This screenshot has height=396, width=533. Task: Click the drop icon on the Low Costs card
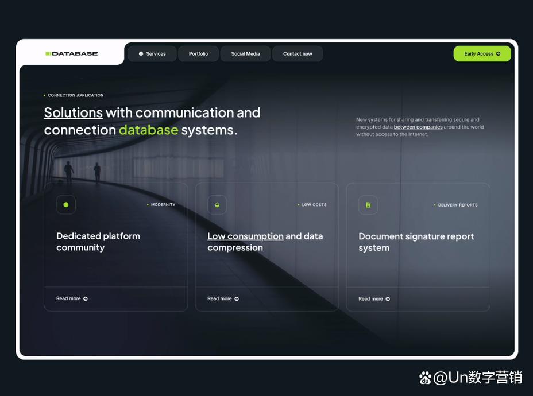[x=217, y=205]
